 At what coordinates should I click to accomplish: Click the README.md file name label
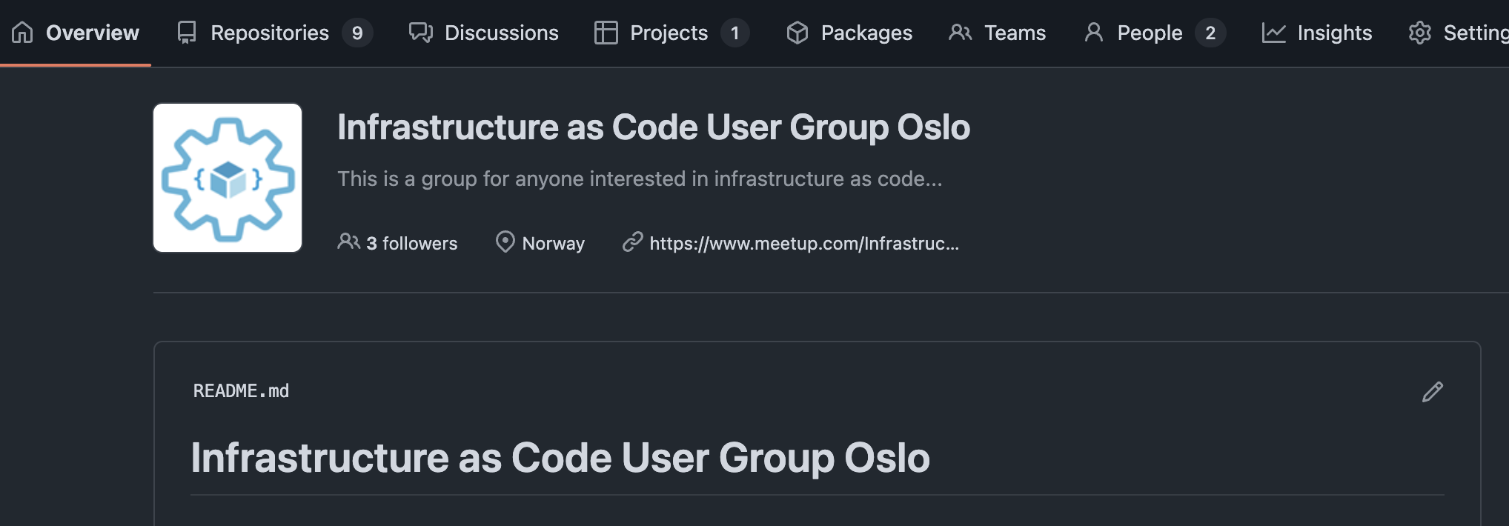pos(241,391)
